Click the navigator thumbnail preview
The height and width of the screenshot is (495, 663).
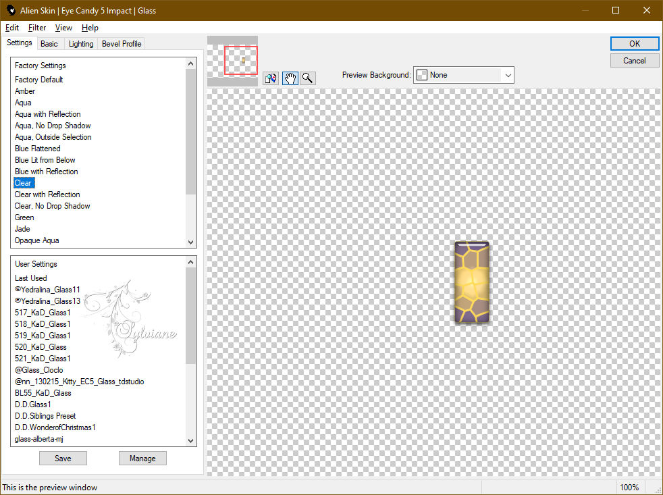232,61
